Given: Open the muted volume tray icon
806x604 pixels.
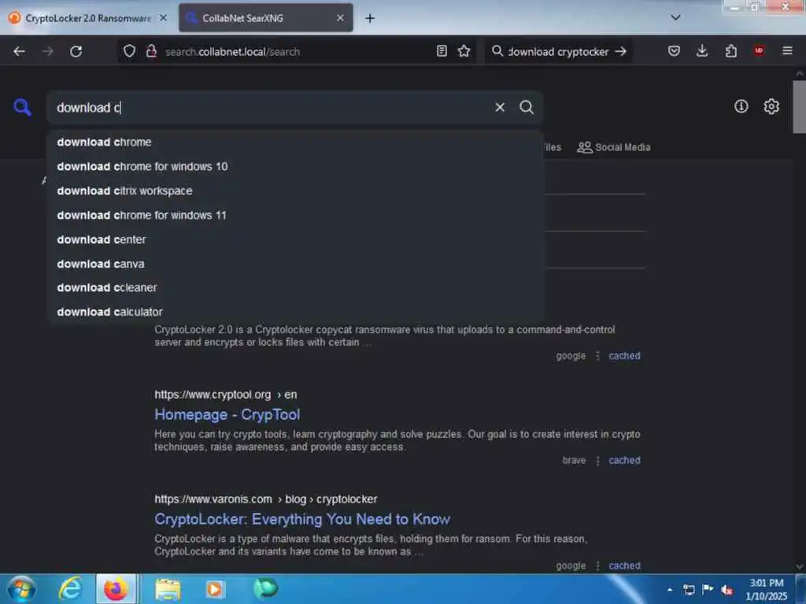Looking at the screenshot, I should coord(727,590).
